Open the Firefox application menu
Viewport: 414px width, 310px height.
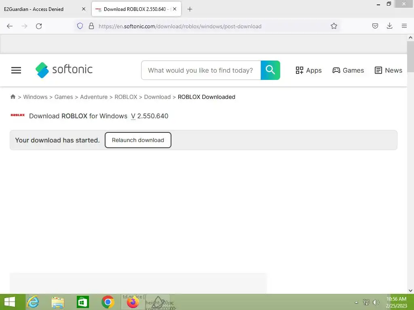click(x=404, y=26)
